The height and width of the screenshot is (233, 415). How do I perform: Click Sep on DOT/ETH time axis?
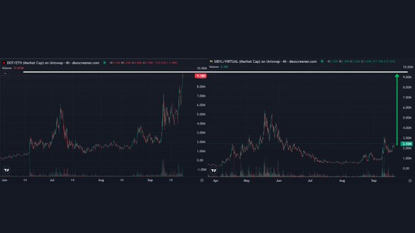point(150,180)
